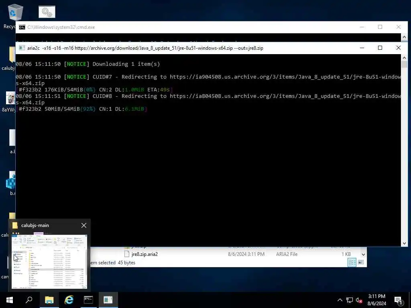Click the jre8.zip.aria2 file icon

(x=127, y=254)
